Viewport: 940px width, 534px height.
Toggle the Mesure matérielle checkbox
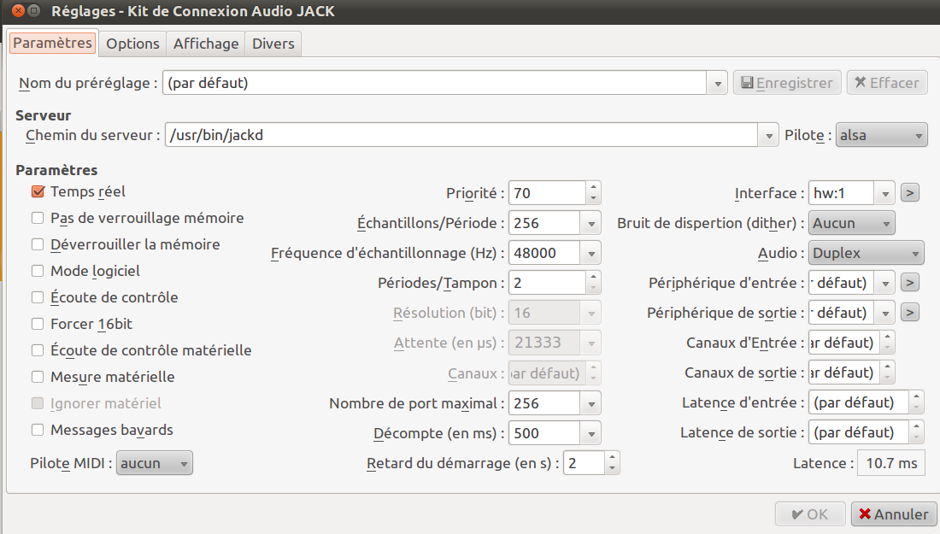[38, 377]
